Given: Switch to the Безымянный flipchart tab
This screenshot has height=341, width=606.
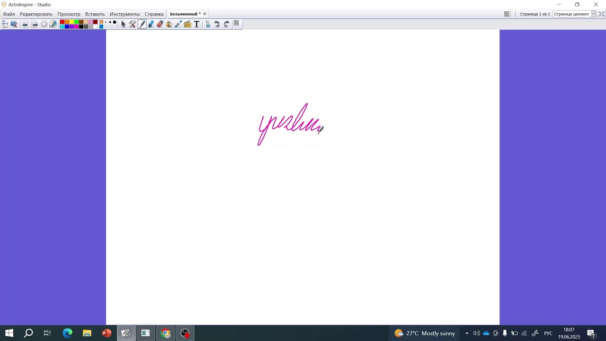Looking at the screenshot, I should click(x=185, y=14).
